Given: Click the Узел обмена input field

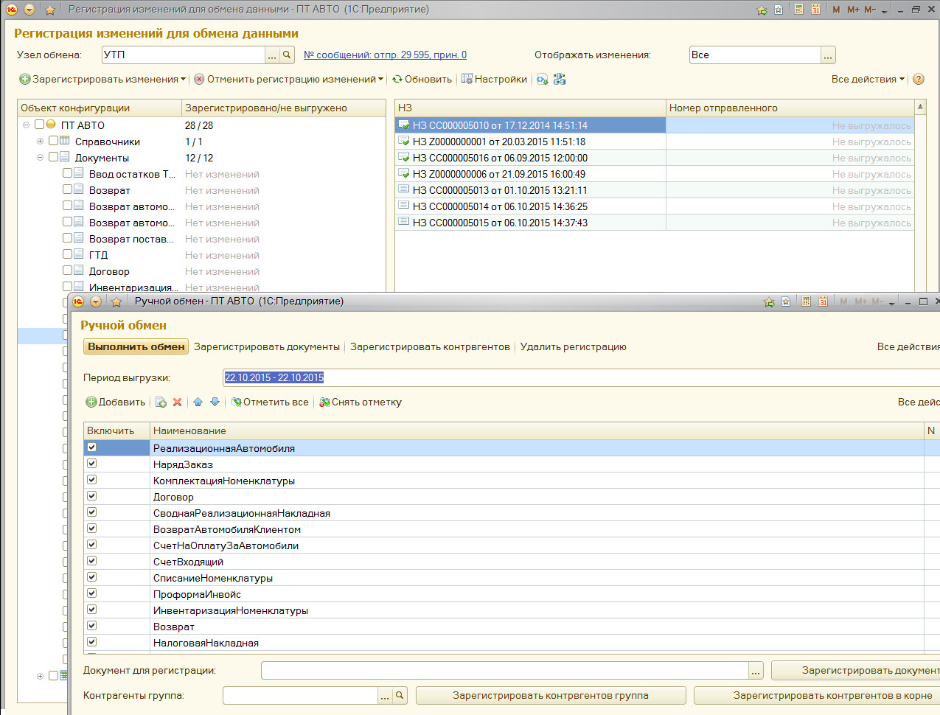Looking at the screenshot, I should point(183,55).
